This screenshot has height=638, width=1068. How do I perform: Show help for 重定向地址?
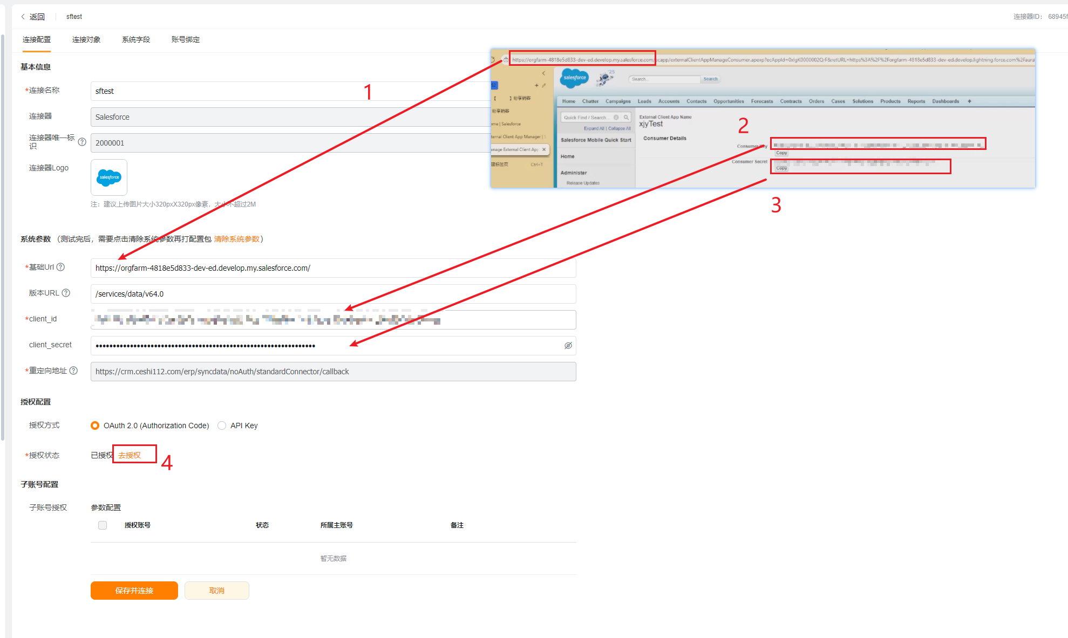[74, 371]
